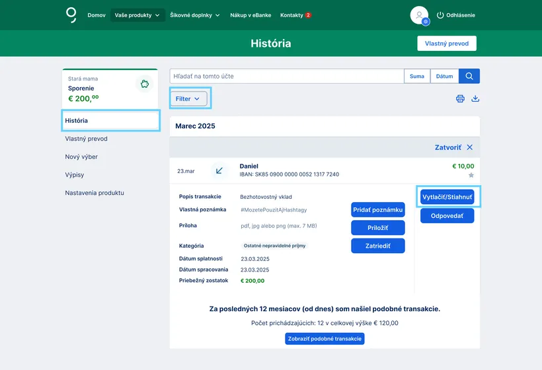Click the incoming arrow icon on Daniel transaction

click(x=219, y=170)
